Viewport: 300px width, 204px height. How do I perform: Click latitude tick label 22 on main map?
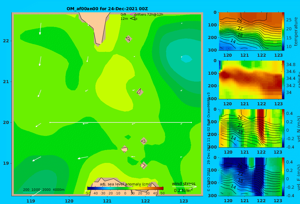pyautogui.click(x=6, y=41)
